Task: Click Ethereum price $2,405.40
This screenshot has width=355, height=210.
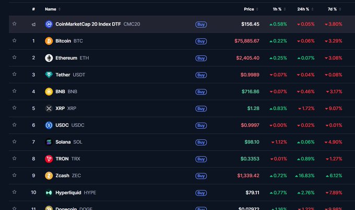Action: [x=247, y=58]
